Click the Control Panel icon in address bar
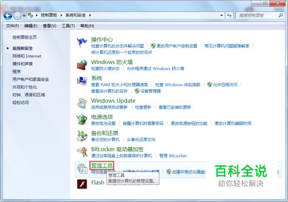 coord(31,15)
